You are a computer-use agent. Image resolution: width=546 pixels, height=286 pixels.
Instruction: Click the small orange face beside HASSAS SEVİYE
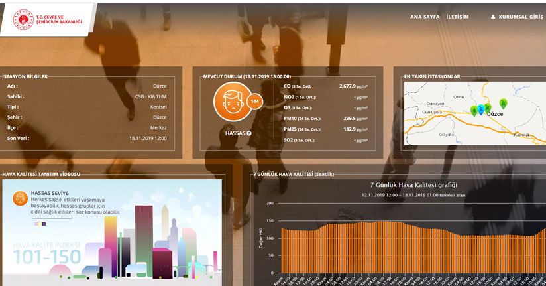click(20, 198)
